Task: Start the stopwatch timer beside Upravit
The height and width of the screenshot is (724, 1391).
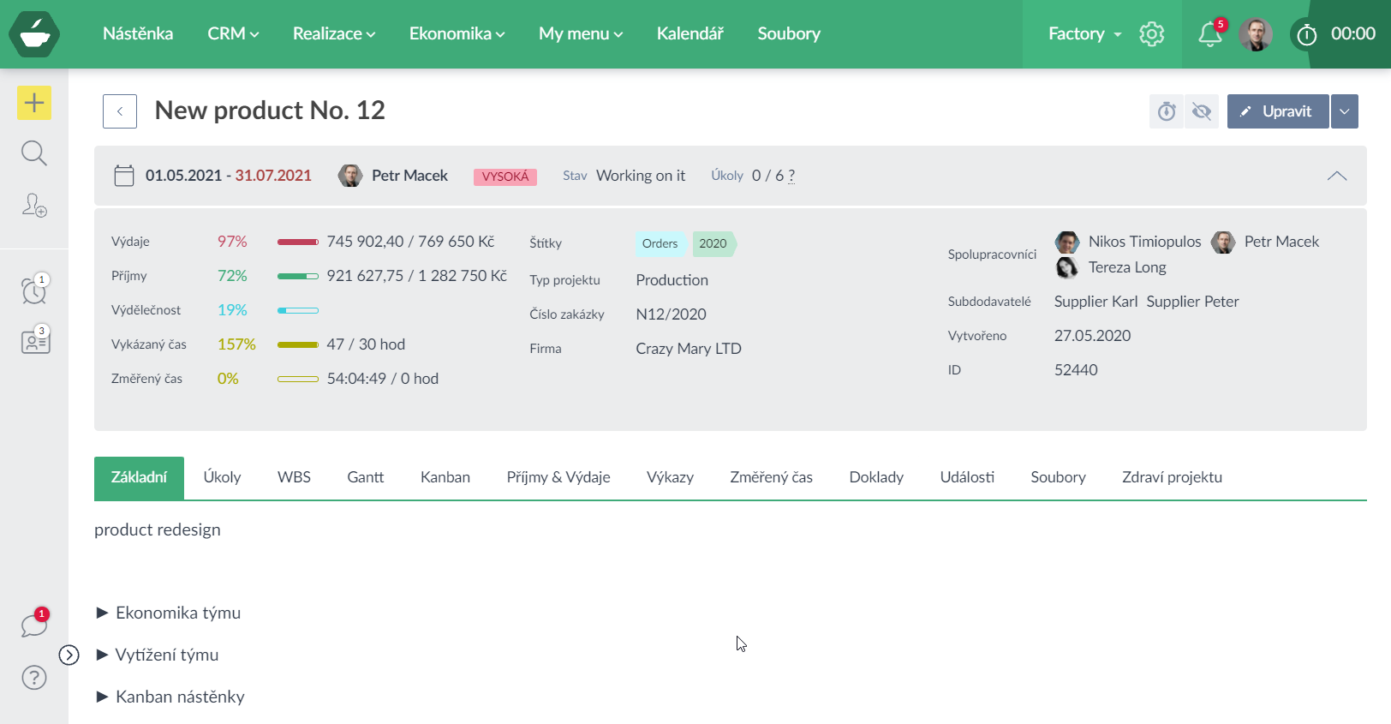Action: [x=1167, y=111]
